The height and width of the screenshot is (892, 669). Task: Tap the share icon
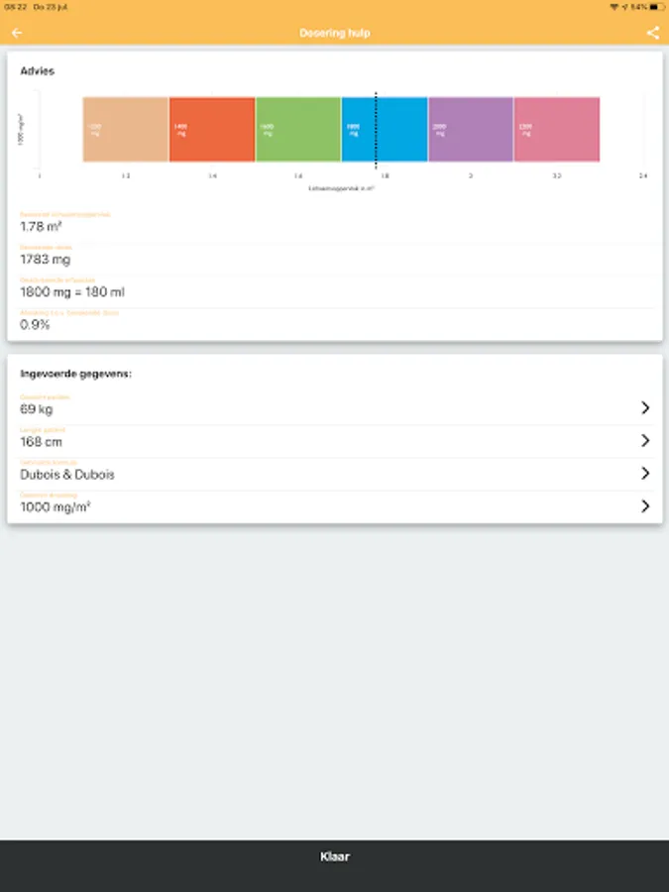pyautogui.click(x=652, y=33)
